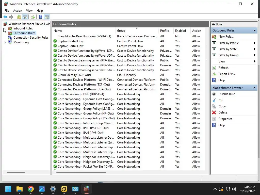Open File Explorer from the taskbar
The width and height of the screenshot is (260, 195).
19,189
